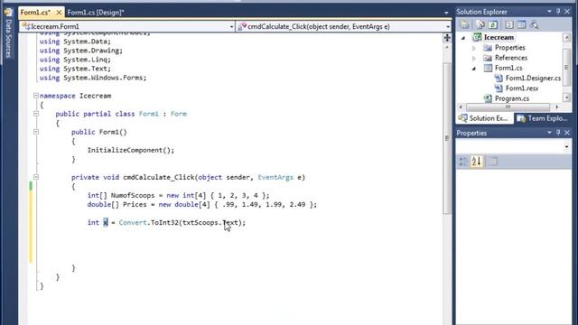Screen dimensions: 578x325
Task: Click 'using System.Linq;' line
Action: point(75,60)
